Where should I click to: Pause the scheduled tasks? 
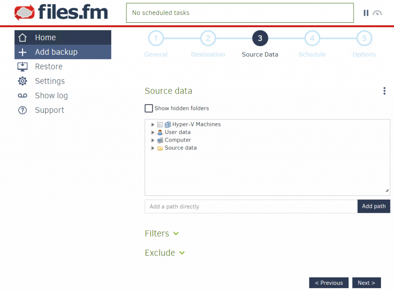coord(366,13)
